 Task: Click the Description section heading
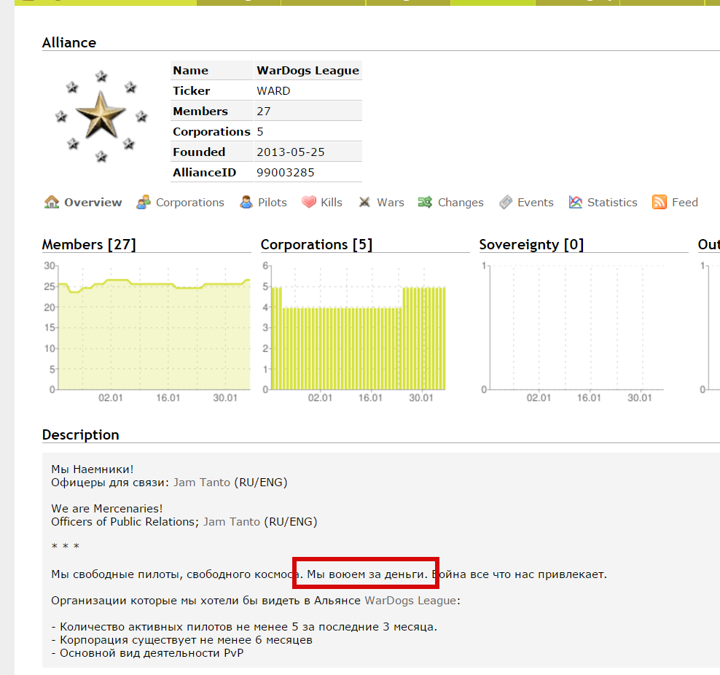[x=81, y=434]
